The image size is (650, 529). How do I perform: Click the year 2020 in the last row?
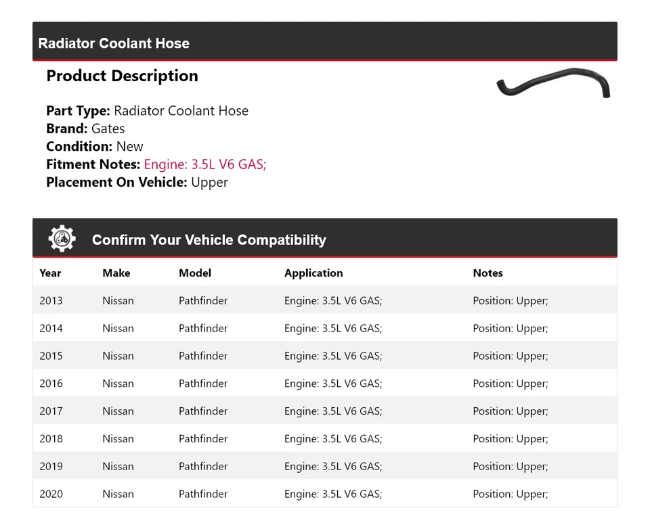pyautogui.click(x=51, y=495)
